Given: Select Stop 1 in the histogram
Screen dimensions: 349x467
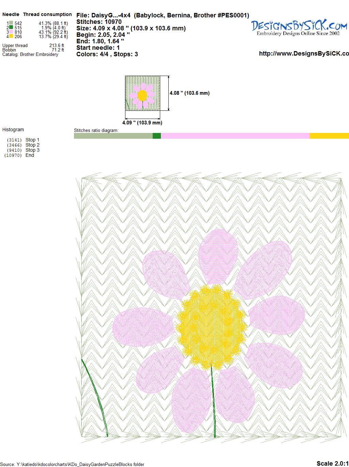Looking at the screenshot, I should click(32, 140).
